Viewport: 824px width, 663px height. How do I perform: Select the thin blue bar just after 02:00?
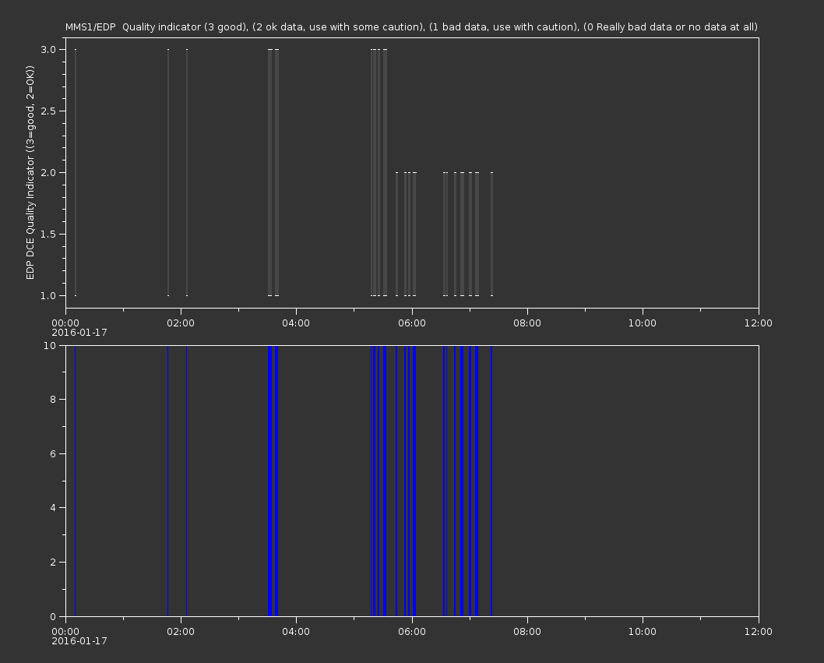pyautogui.click(x=187, y=481)
